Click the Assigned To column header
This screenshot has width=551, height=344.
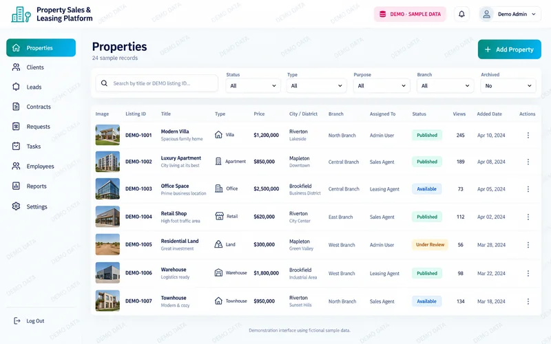click(x=382, y=114)
